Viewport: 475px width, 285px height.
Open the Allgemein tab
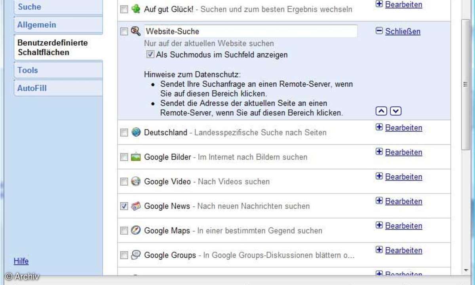pyautogui.click(x=58, y=25)
